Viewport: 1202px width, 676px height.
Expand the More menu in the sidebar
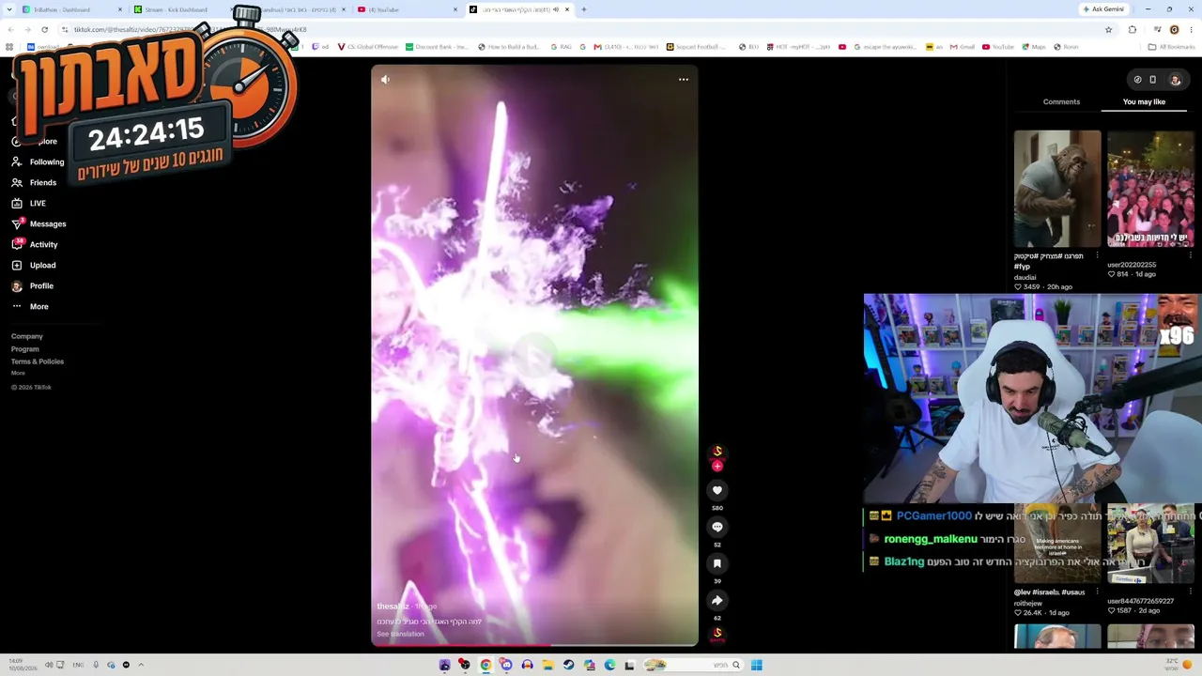[29, 306]
